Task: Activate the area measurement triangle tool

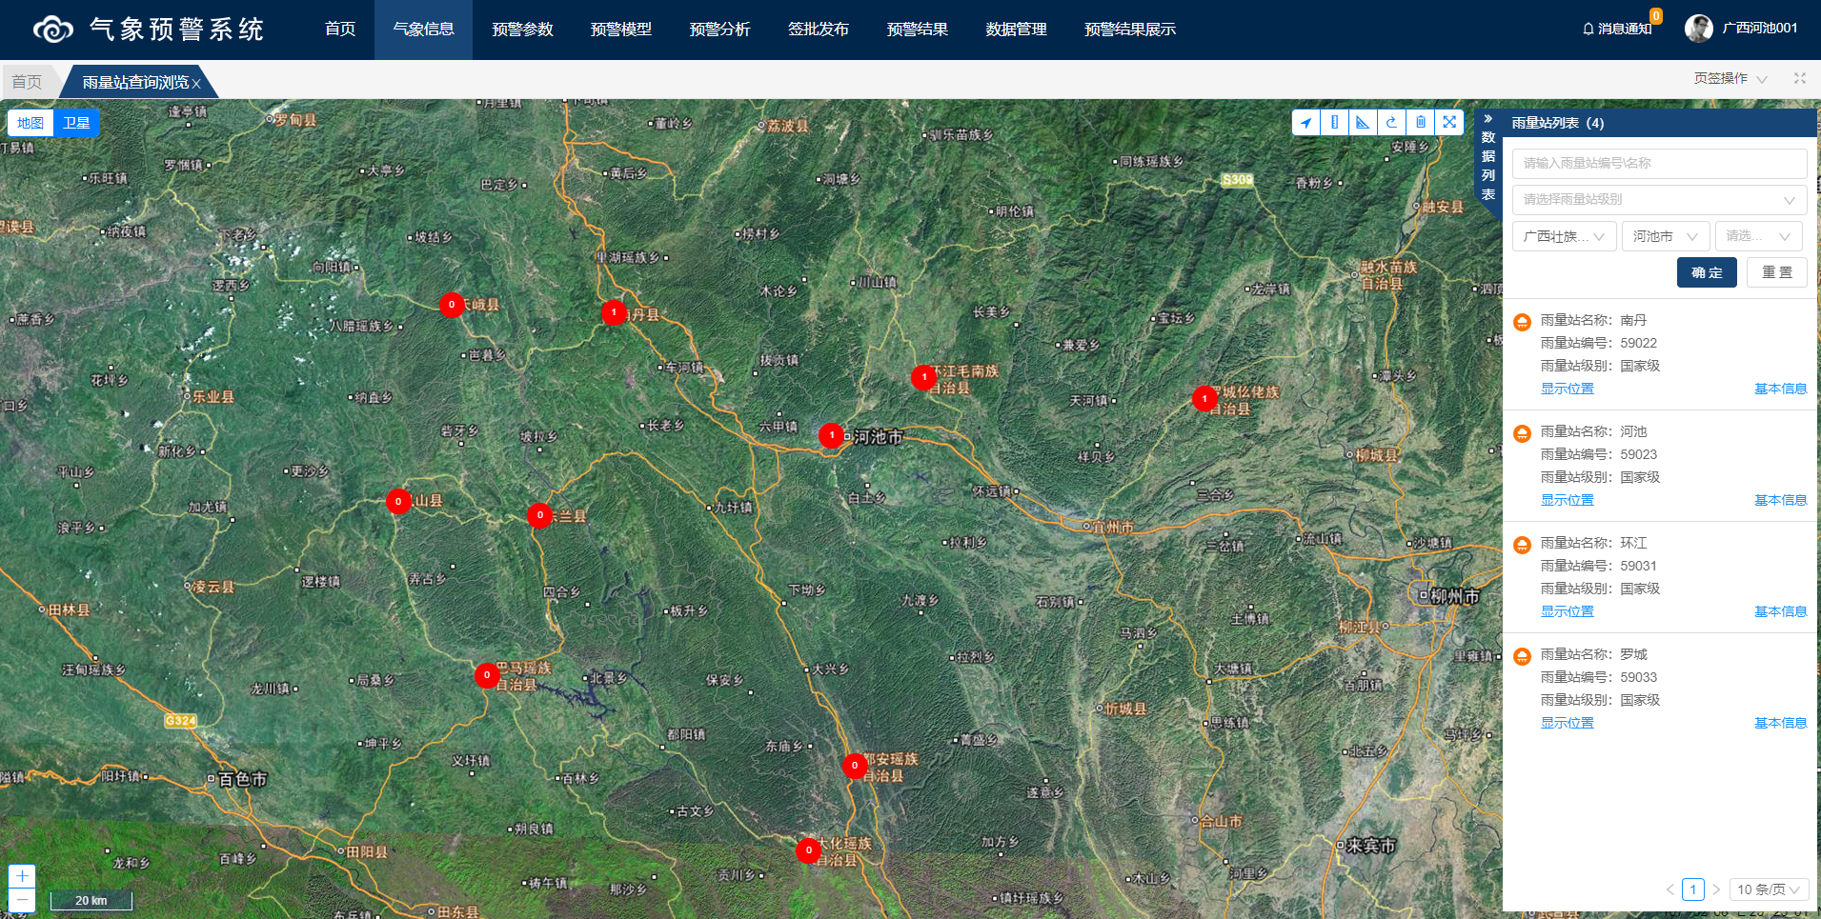Action: [x=1364, y=122]
